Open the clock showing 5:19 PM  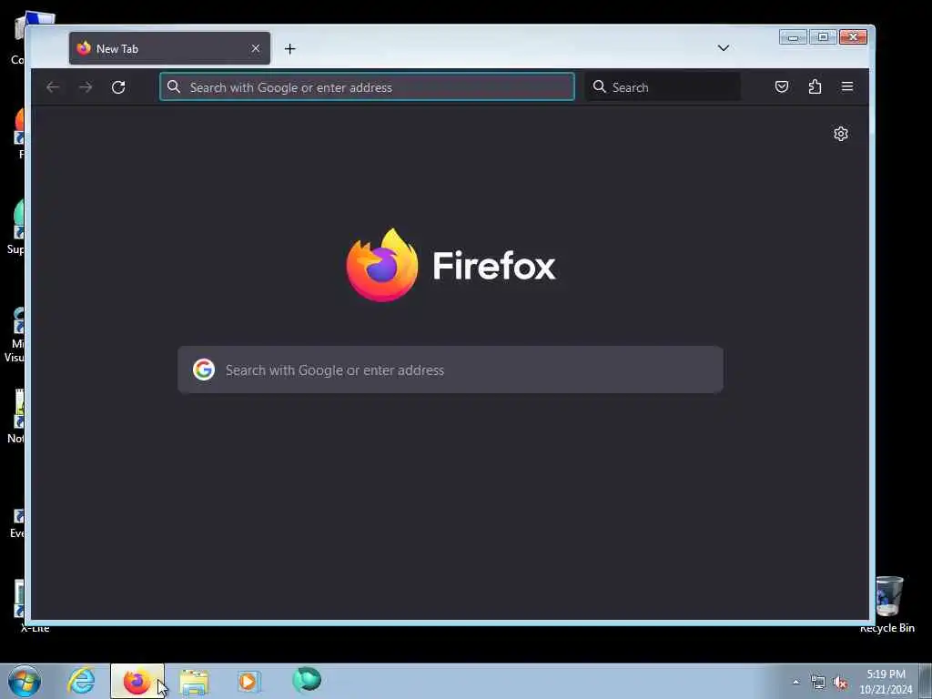coord(886,682)
